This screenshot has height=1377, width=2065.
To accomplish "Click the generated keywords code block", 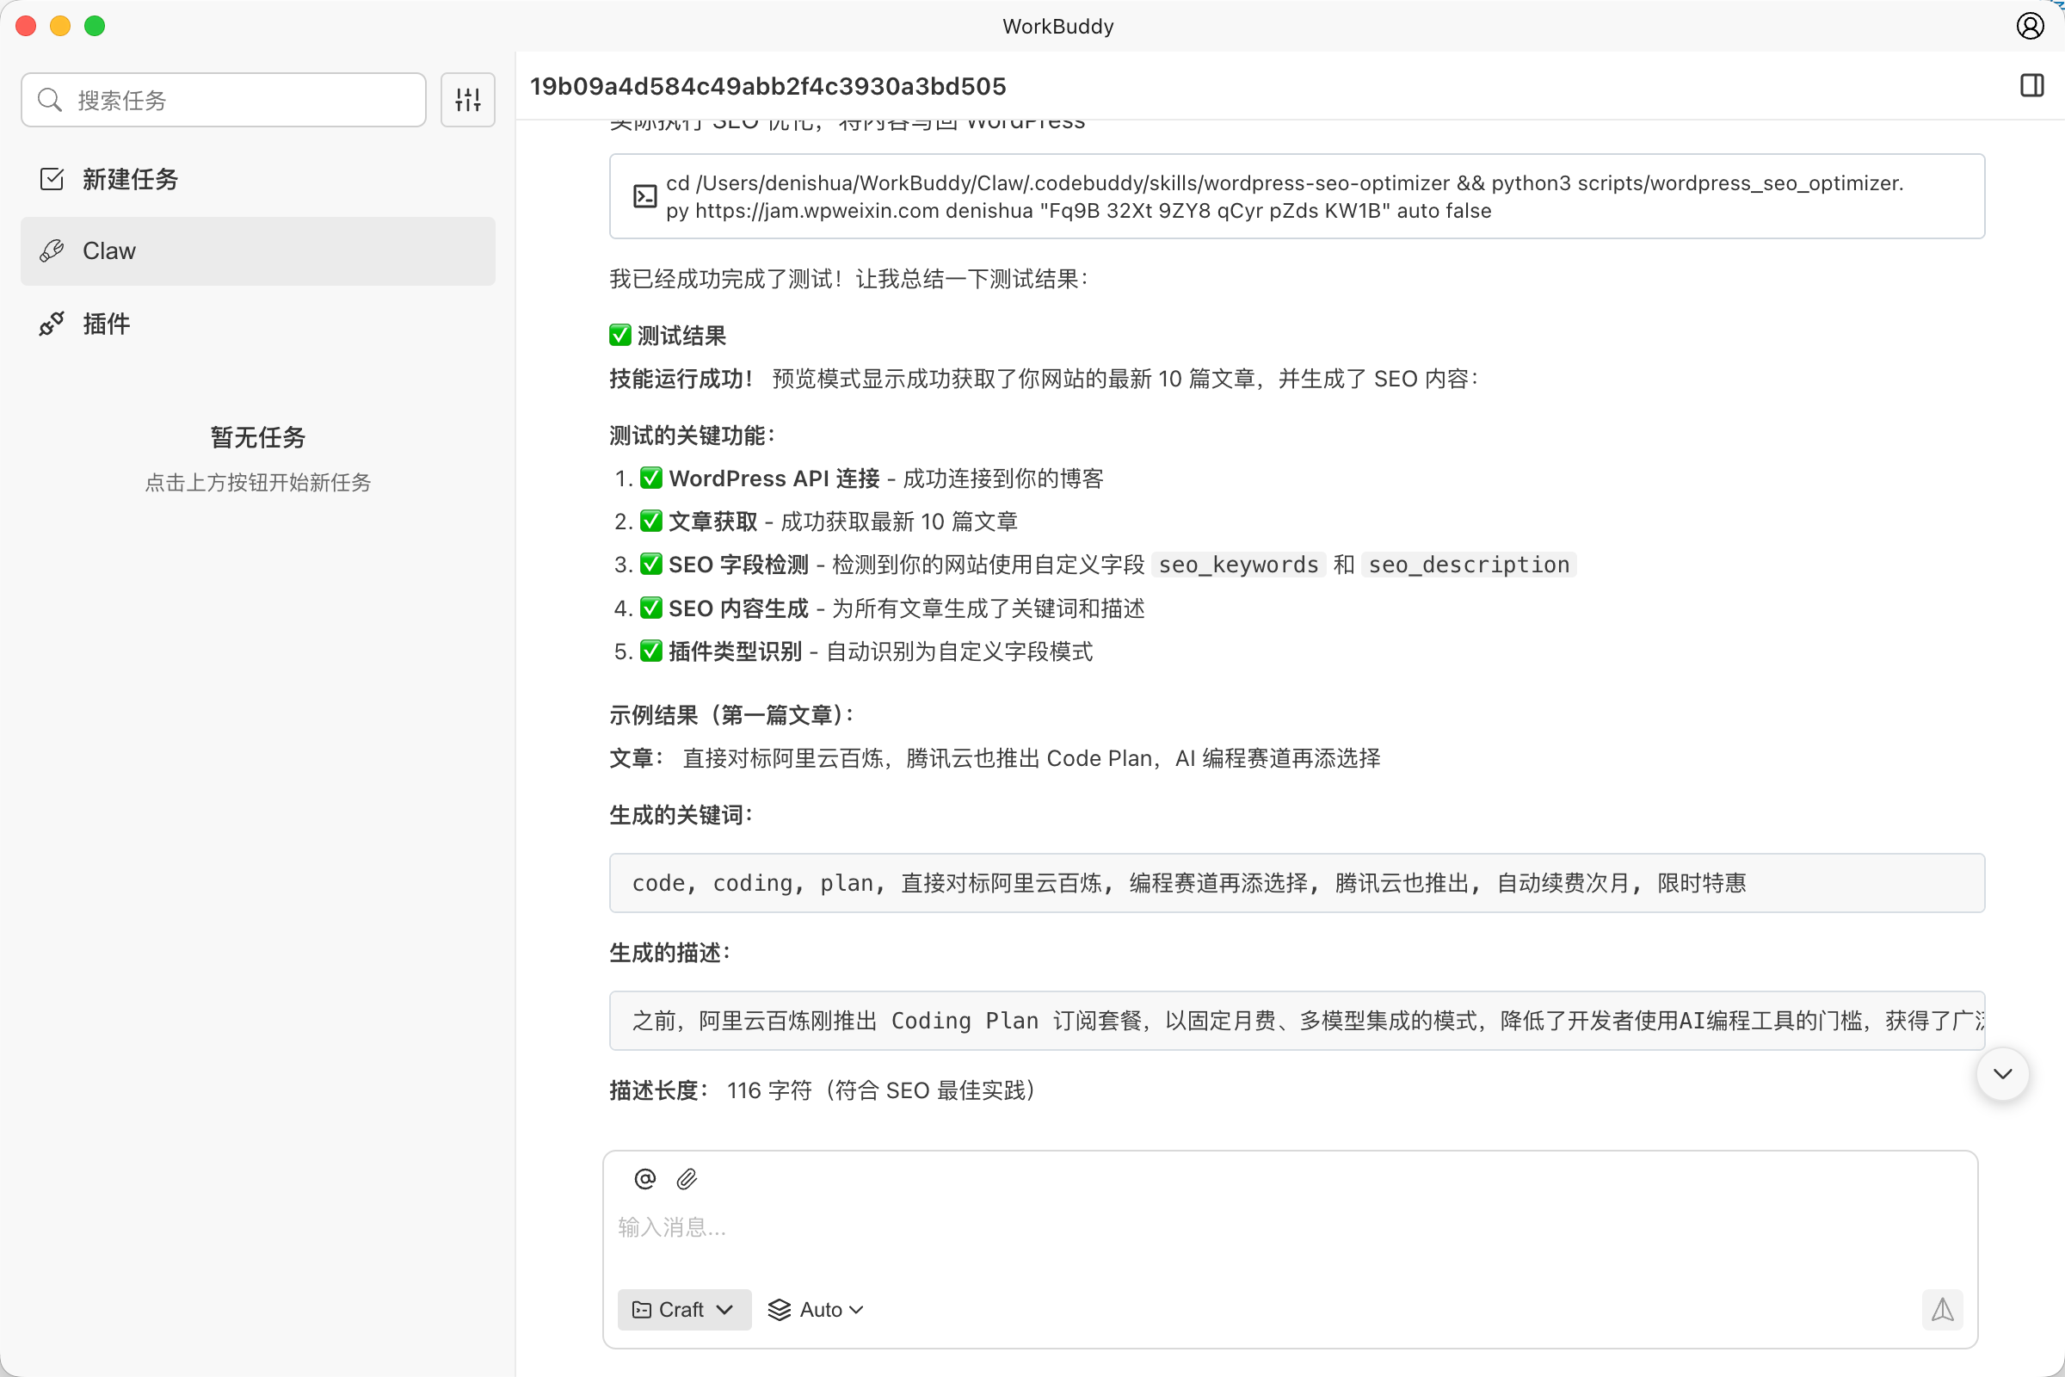I will (x=1297, y=883).
